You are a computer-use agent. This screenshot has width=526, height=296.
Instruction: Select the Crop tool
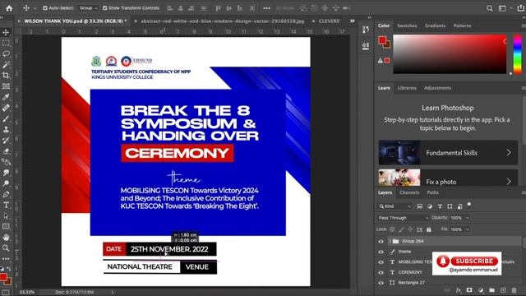pos(6,75)
